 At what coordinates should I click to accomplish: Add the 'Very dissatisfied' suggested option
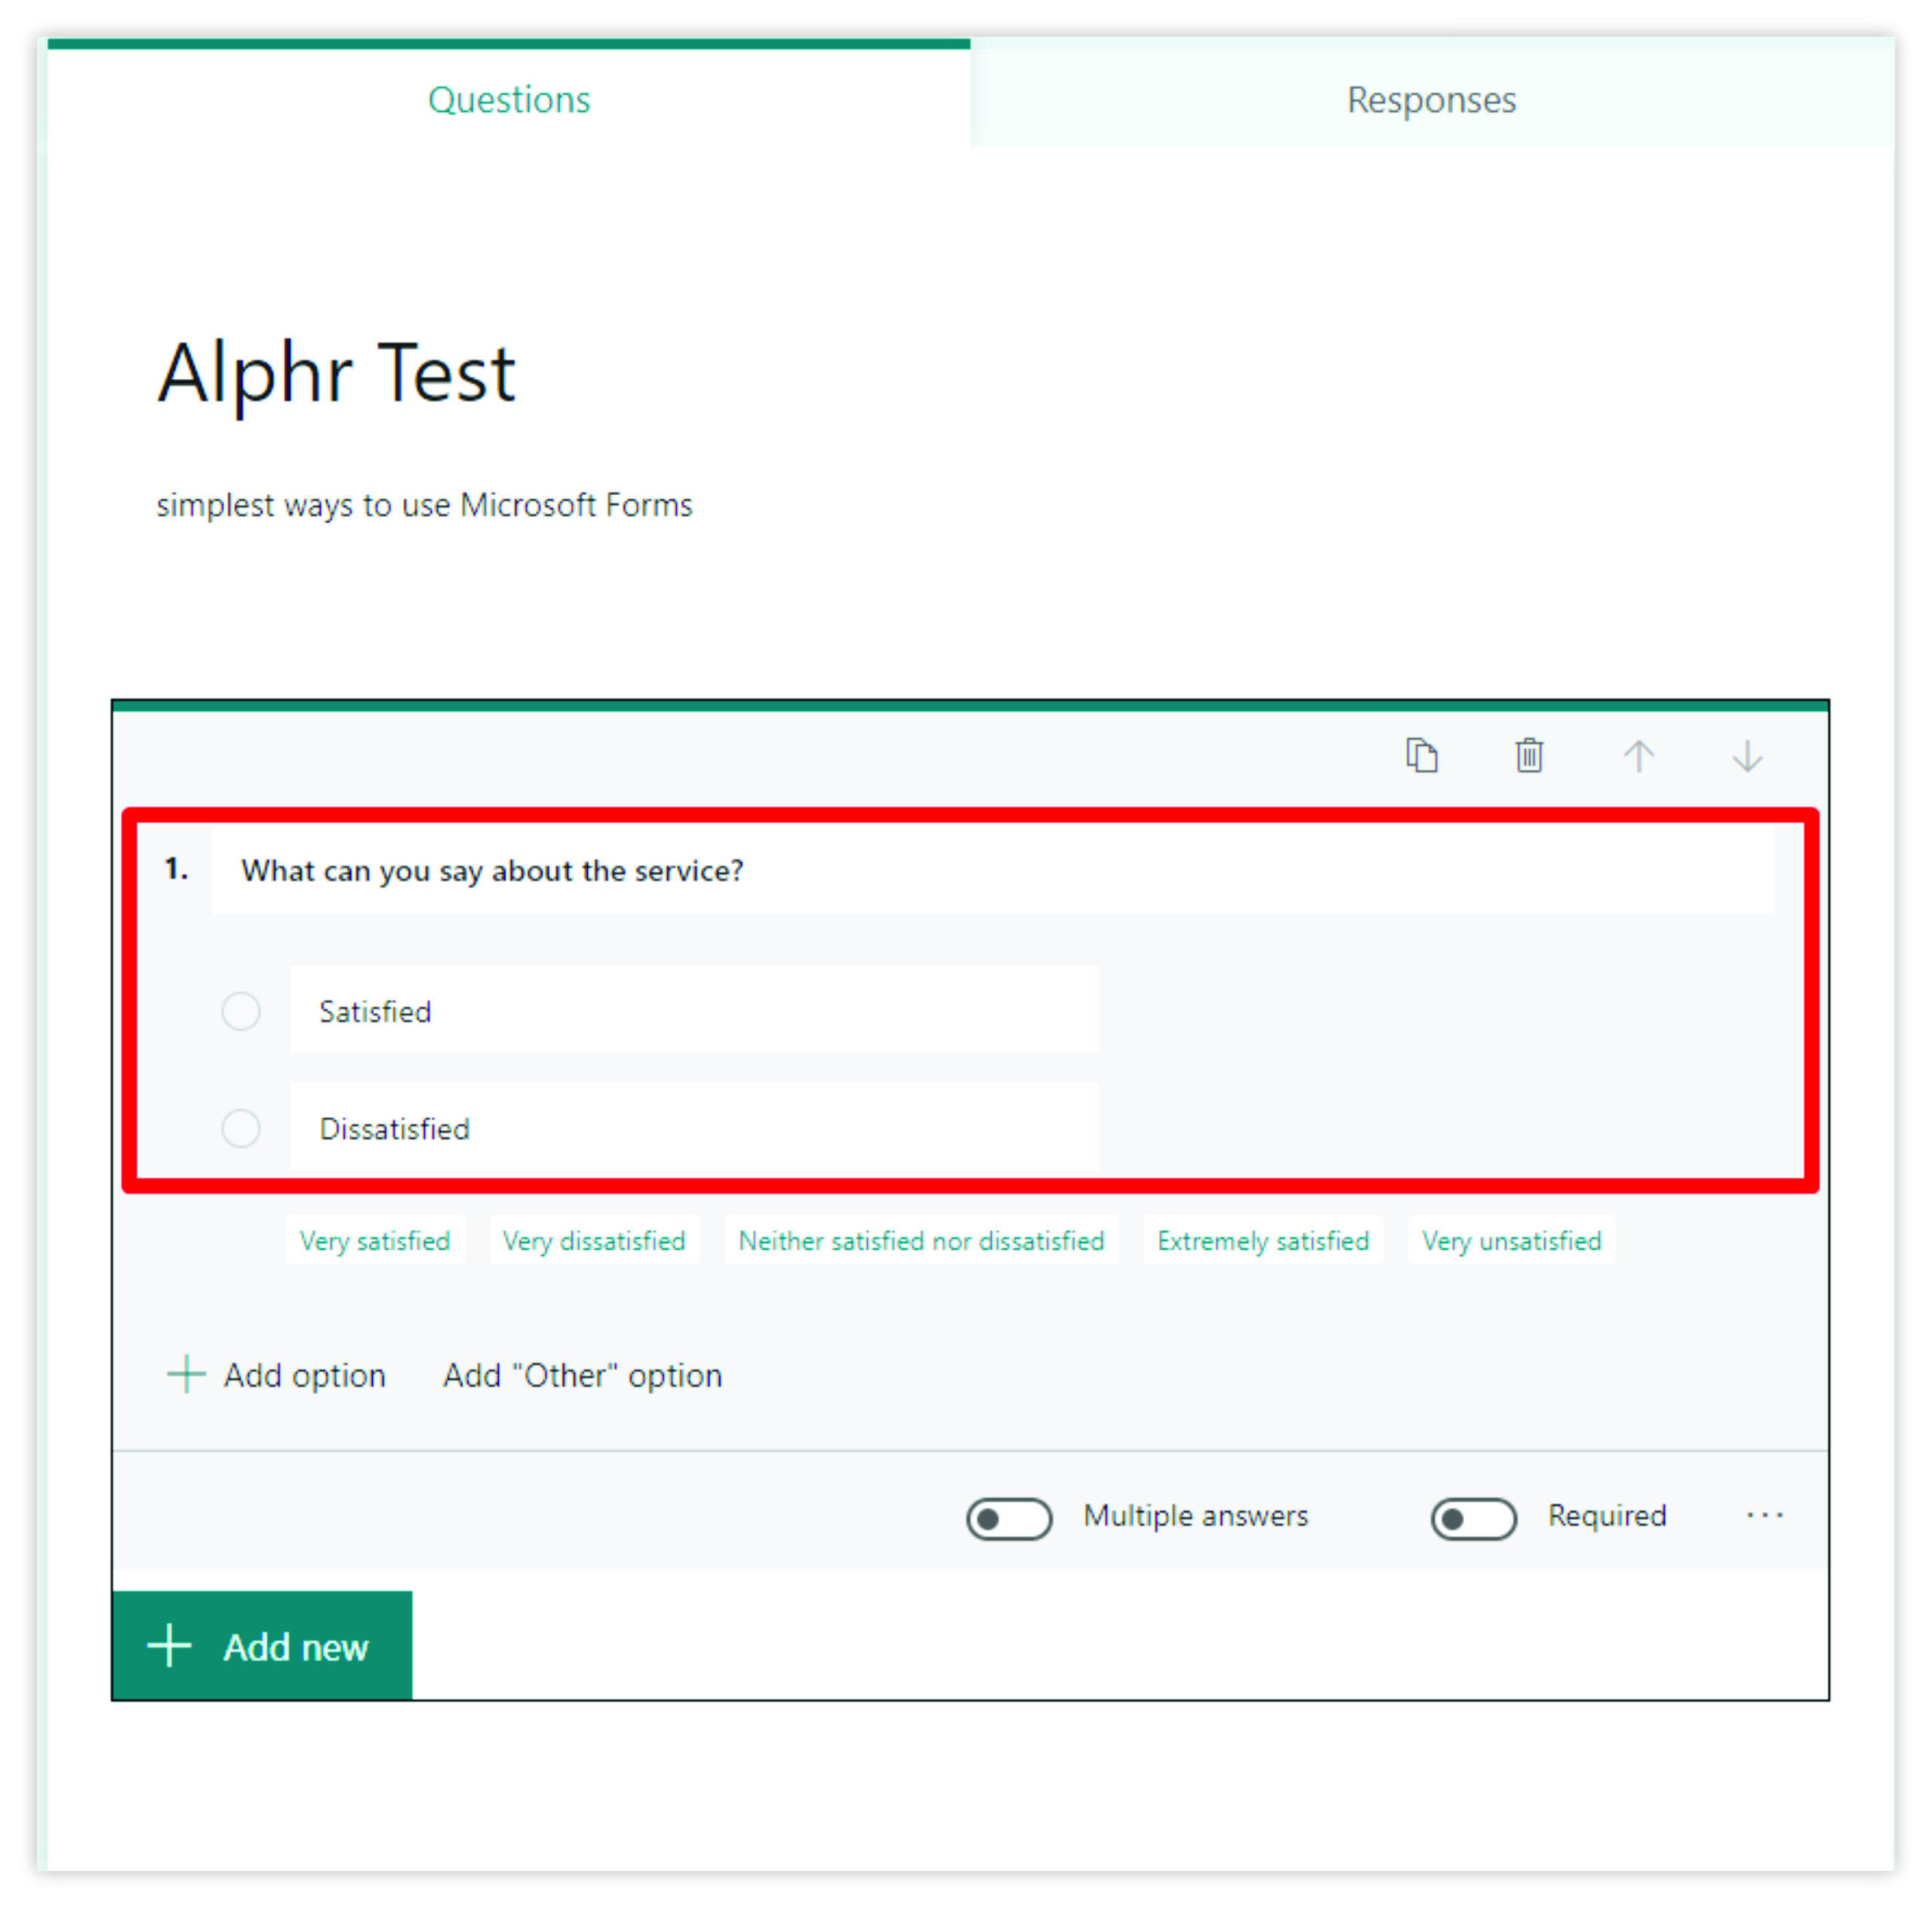(x=594, y=1240)
